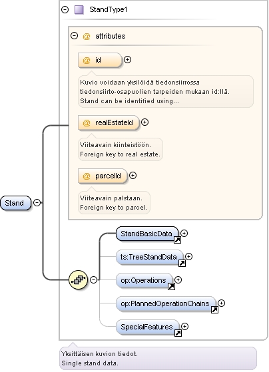The width and height of the screenshot is (269, 372).
Task: Collapse the StandType1 container
Action: (x=65, y=9)
